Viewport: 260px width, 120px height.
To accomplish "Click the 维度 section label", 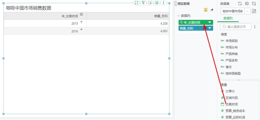I will (x=224, y=34).
